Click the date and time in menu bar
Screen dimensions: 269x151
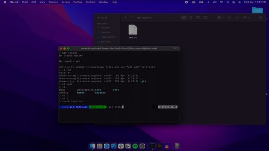point(255,2)
